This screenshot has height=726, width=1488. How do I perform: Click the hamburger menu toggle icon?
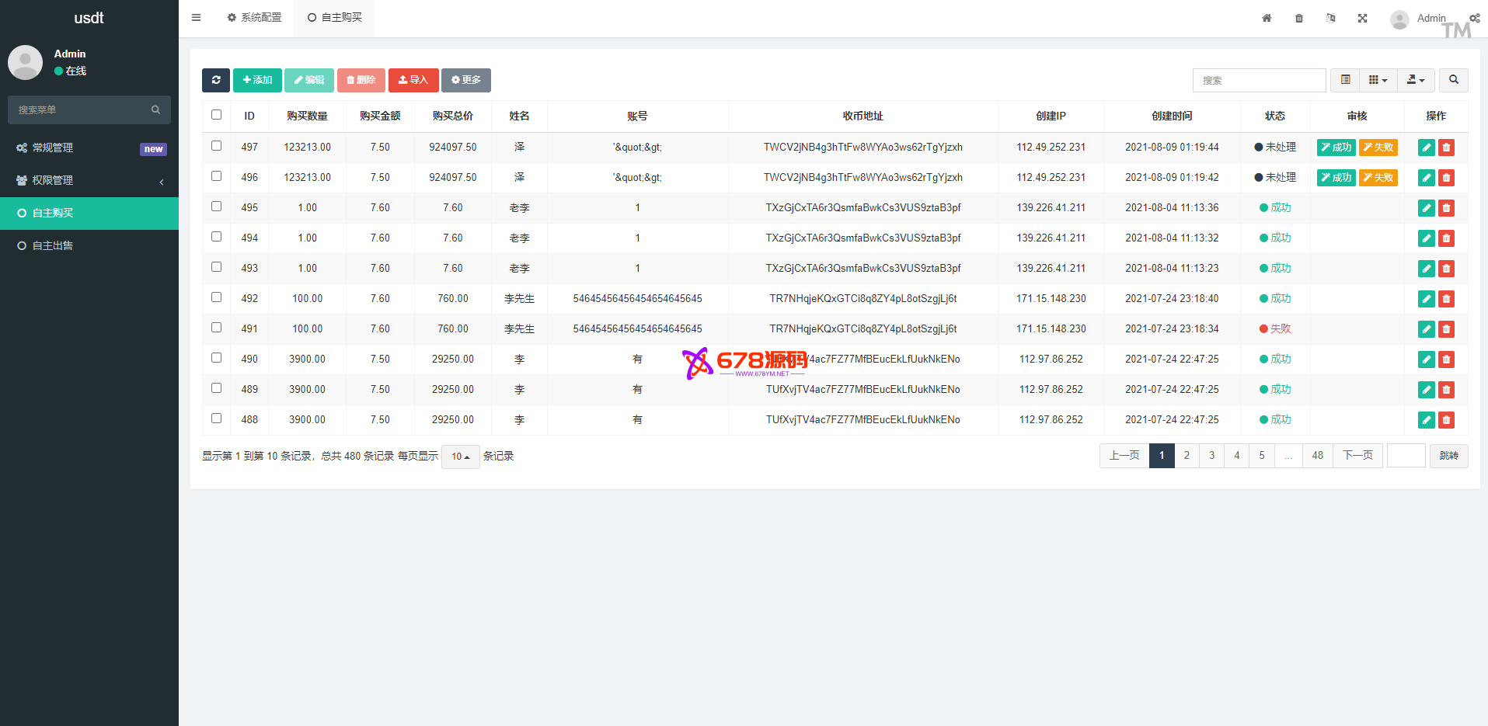[197, 18]
